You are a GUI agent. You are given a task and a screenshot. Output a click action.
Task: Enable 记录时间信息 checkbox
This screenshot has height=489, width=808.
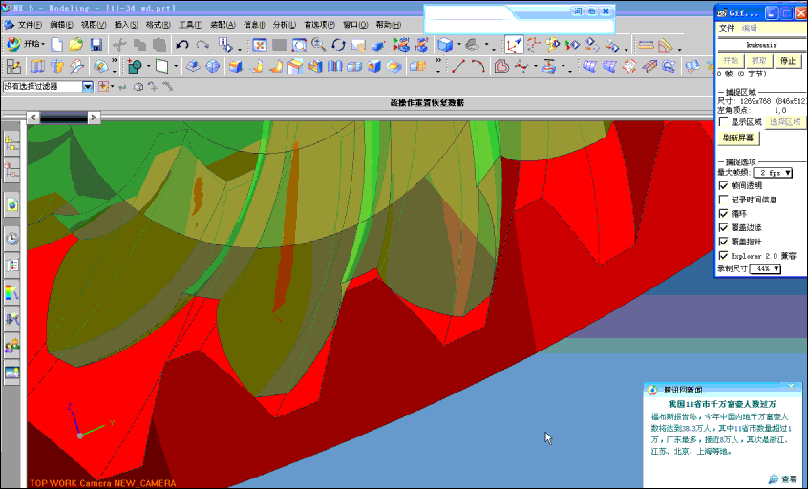pyautogui.click(x=724, y=200)
